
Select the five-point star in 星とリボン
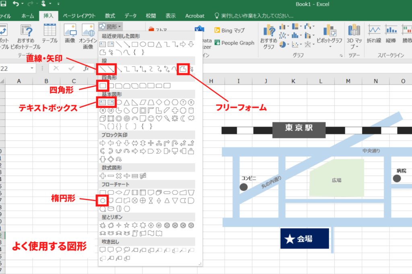[127, 225]
